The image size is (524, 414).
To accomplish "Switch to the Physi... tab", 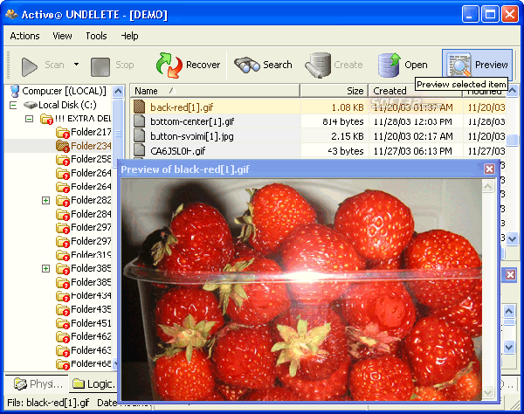I will tap(38, 384).
